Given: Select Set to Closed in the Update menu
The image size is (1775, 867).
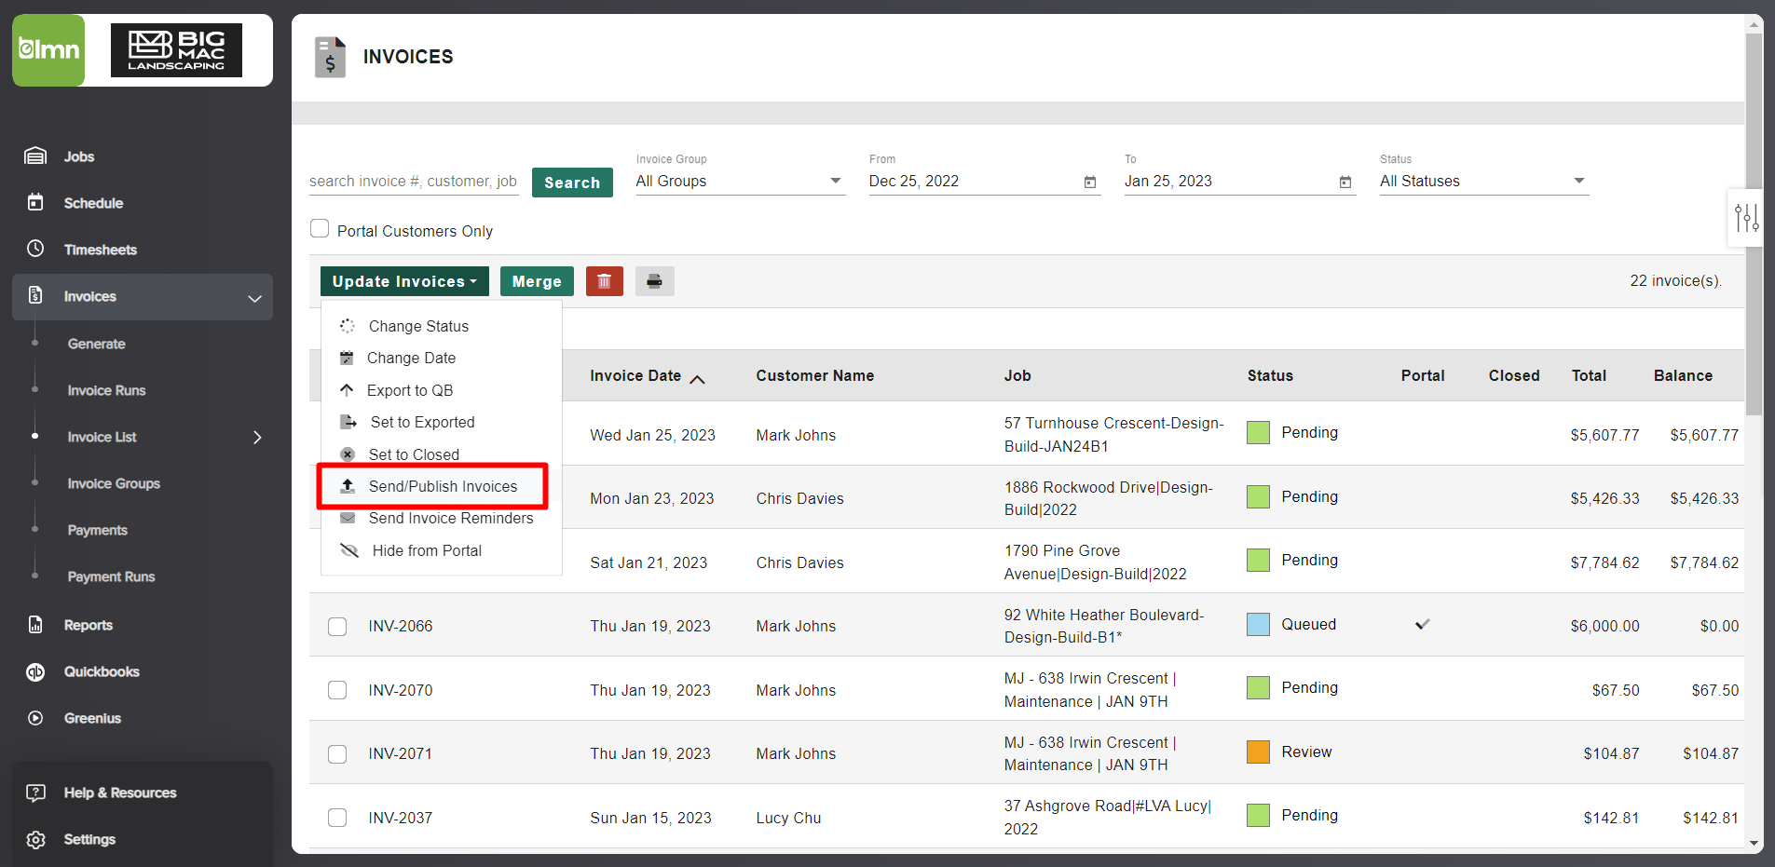Looking at the screenshot, I should click(x=414, y=454).
